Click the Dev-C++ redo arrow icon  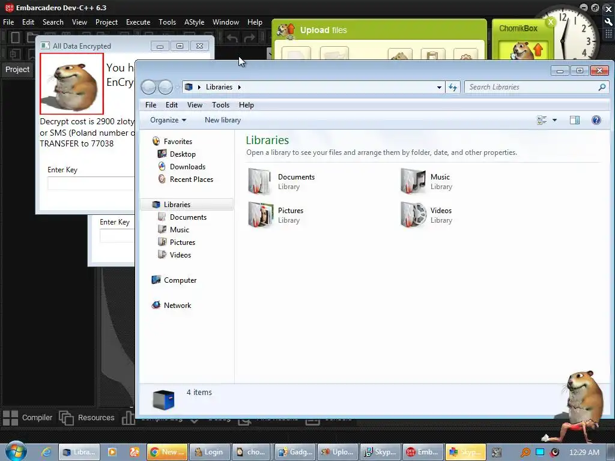(x=249, y=38)
